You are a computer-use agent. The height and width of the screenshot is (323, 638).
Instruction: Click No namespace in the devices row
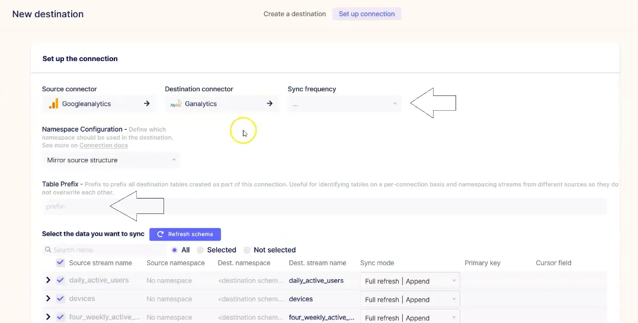pyautogui.click(x=169, y=299)
